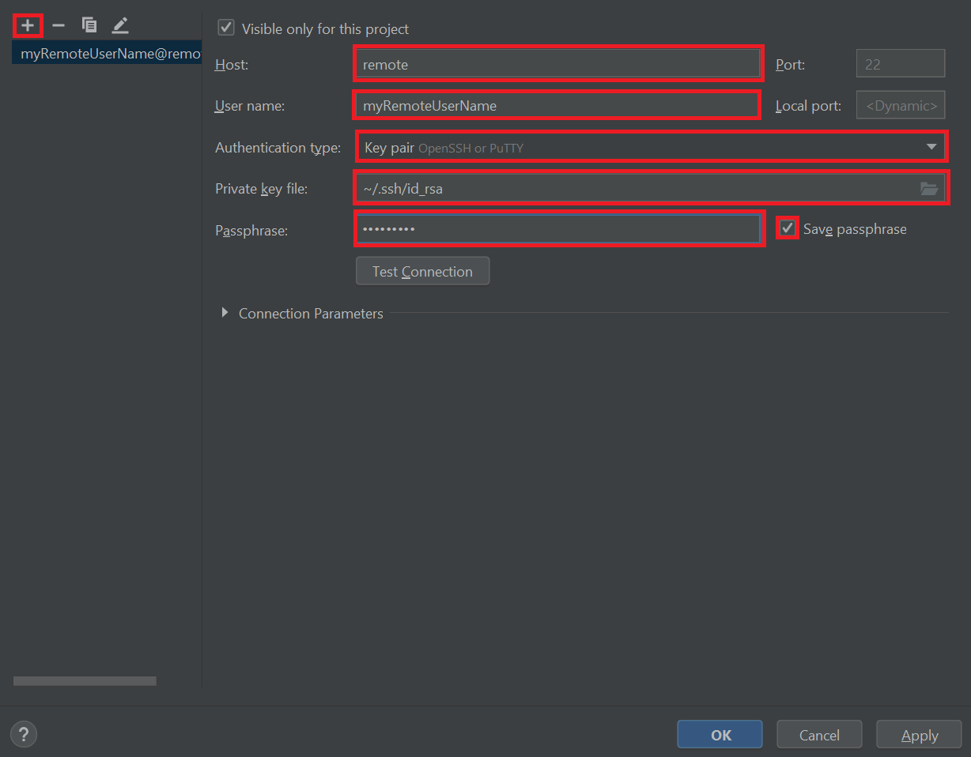Image resolution: width=971 pixels, height=757 pixels.
Task: Remove selected SSH configuration with minus icon
Action: [59, 25]
